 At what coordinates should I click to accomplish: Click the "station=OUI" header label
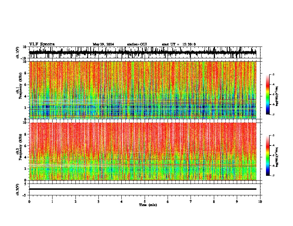[137, 44]
